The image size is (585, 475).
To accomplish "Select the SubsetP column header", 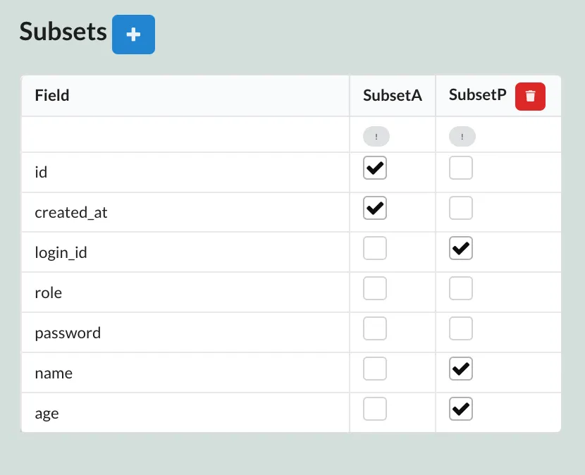I will 477,96.
